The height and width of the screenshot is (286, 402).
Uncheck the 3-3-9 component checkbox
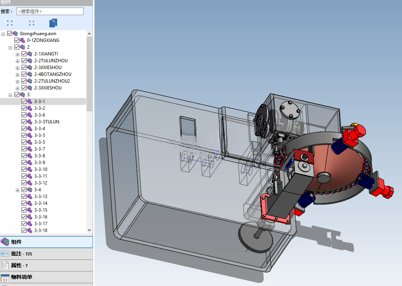(24, 163)
